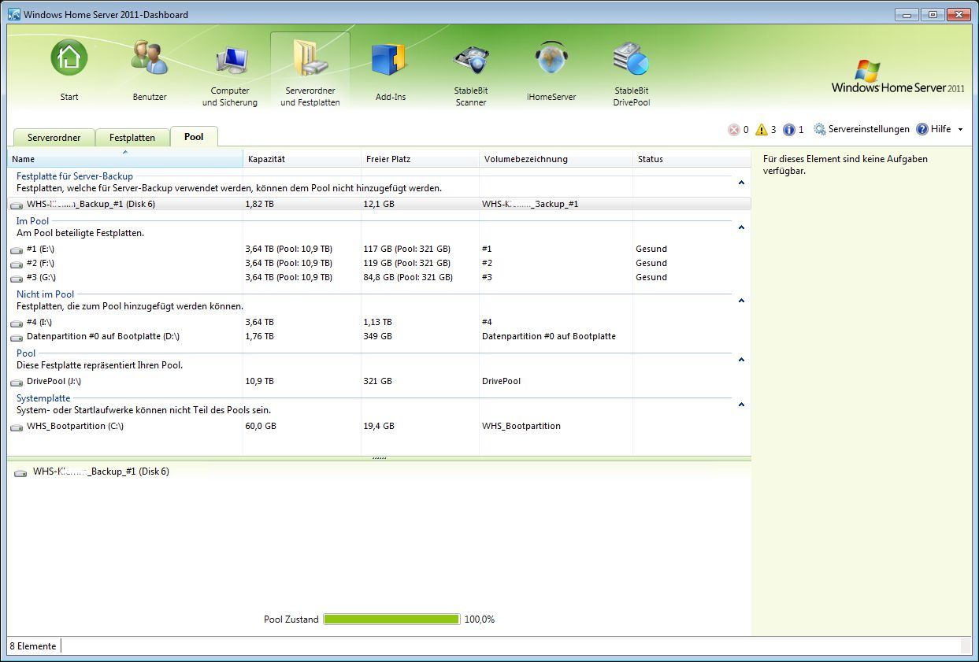Screen dimensions: 979x662
Task: Select row #2 (F:\)
Action: (x=379, y=263)
